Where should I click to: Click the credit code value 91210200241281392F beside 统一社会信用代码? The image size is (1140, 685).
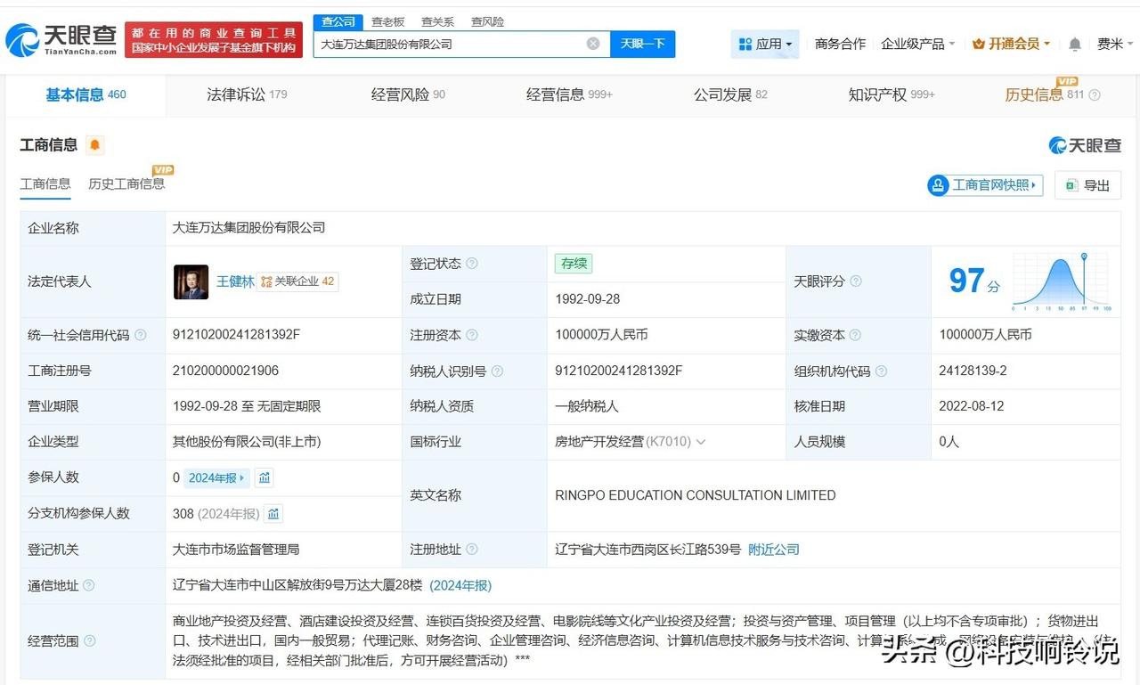[x=236, y=335]
